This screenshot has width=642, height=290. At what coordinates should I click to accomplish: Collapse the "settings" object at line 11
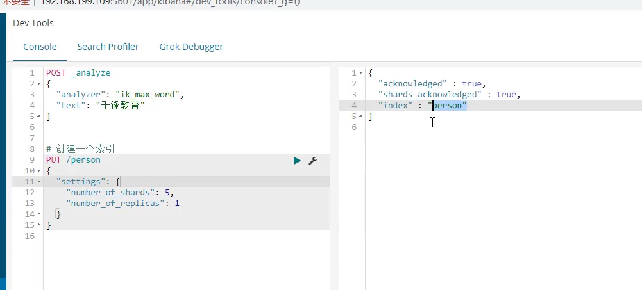point(39,182)
